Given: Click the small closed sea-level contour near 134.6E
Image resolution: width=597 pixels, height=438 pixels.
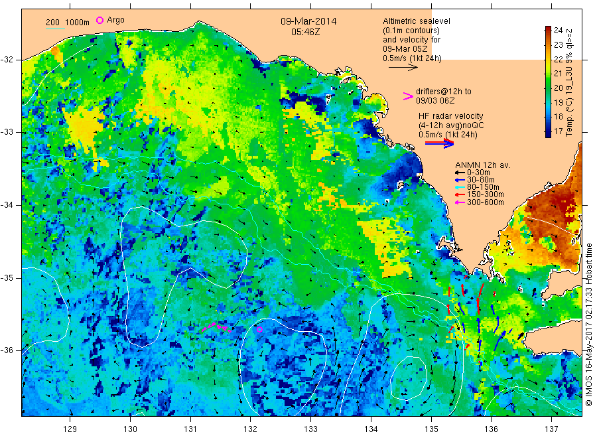Looking at the screenshot, I should pos(409,378).
